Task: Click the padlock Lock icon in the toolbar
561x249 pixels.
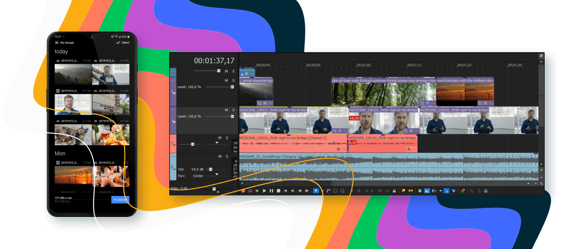Action: coord(394,191)
